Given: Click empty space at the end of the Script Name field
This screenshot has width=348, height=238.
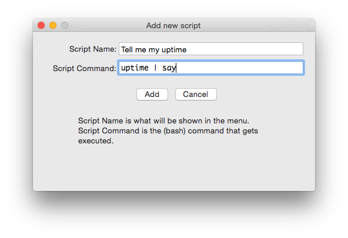Looking at the screenshot, I should click(x=244, y=49).
